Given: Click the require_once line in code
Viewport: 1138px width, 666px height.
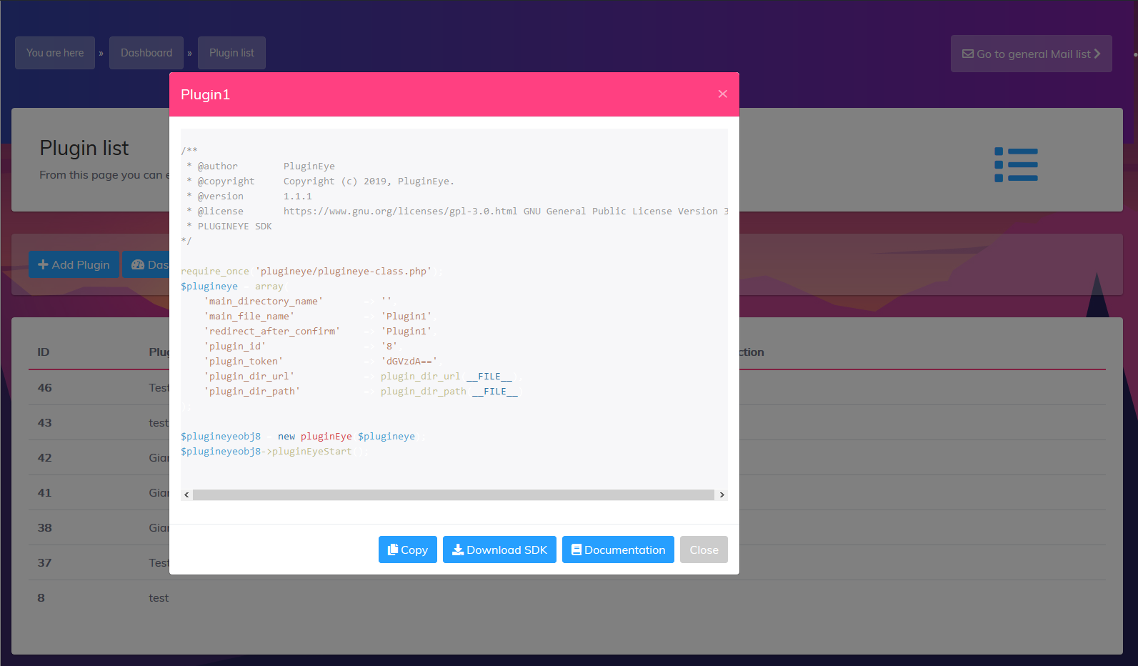Looking at the screenshot, I should coord(311,271).
